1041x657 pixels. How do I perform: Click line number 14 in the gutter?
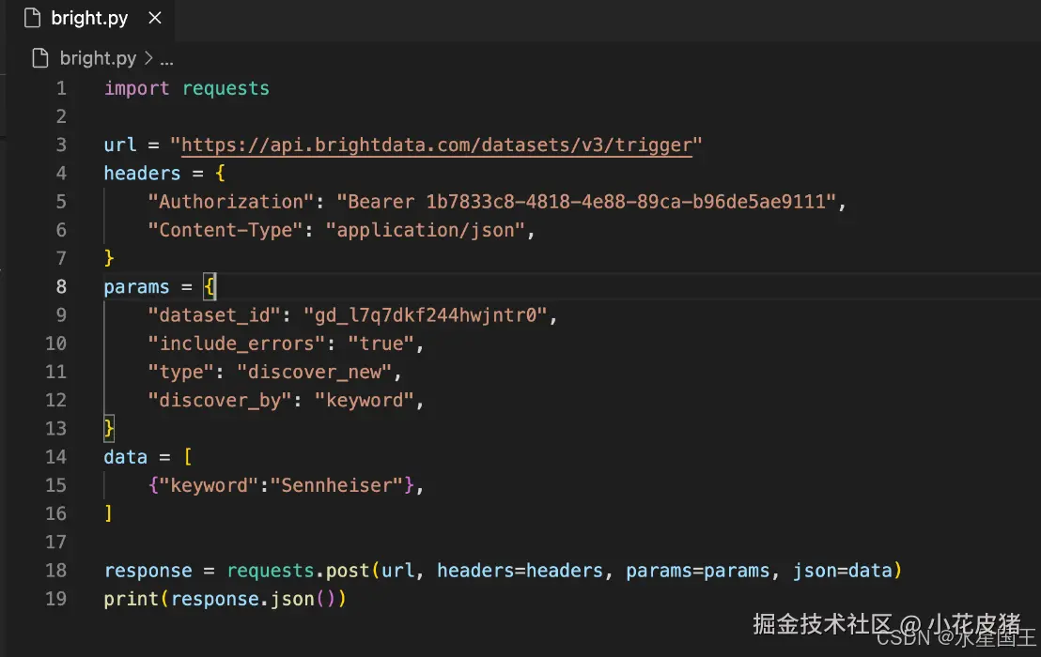click(x=55, y=457)
